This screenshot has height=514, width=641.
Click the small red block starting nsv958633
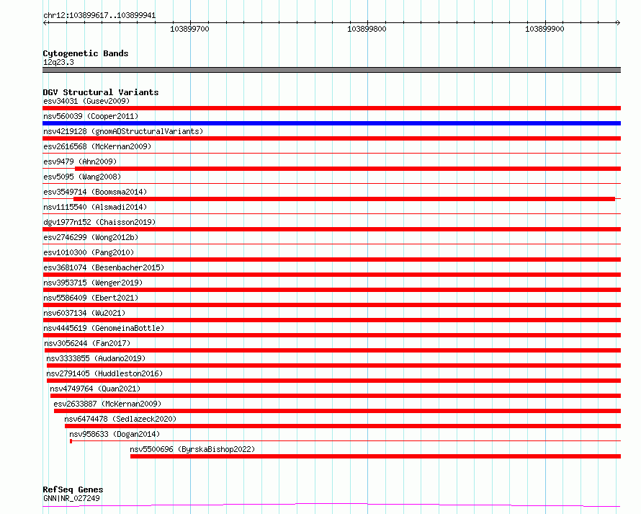71,441
